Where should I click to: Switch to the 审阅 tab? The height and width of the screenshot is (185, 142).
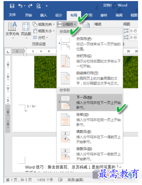click(119, 15)
